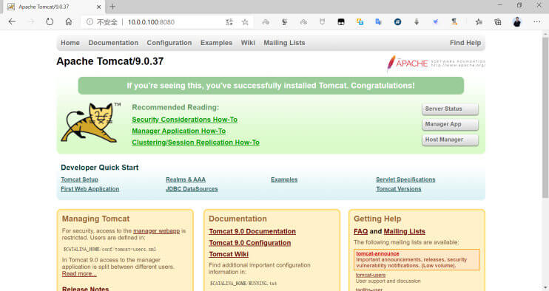This screenshot has width=549, height=291.
Task: Click the address bar URL field
Action: click(x=175, y=22)
